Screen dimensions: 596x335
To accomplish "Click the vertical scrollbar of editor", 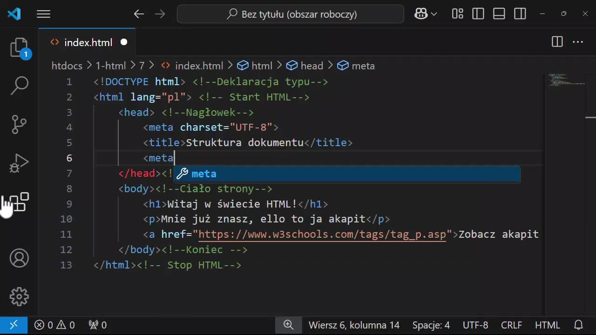I will [x=590, y=194].
